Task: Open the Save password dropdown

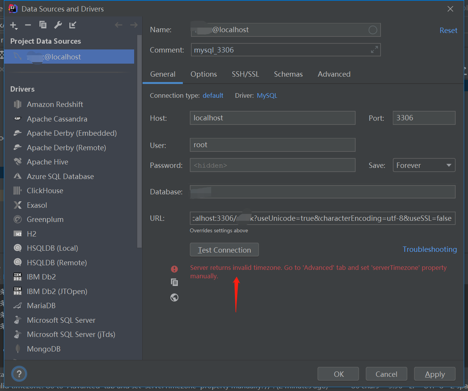Action: tap(424, 165)
